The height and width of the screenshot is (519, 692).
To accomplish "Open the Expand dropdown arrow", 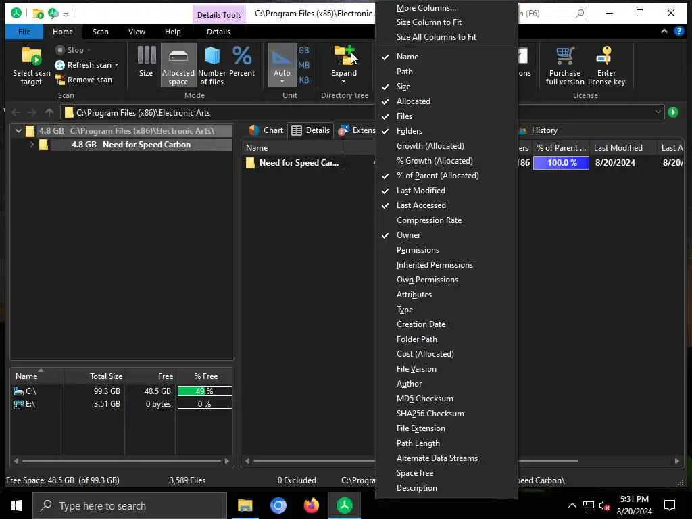I will click(x=344, y=82).
